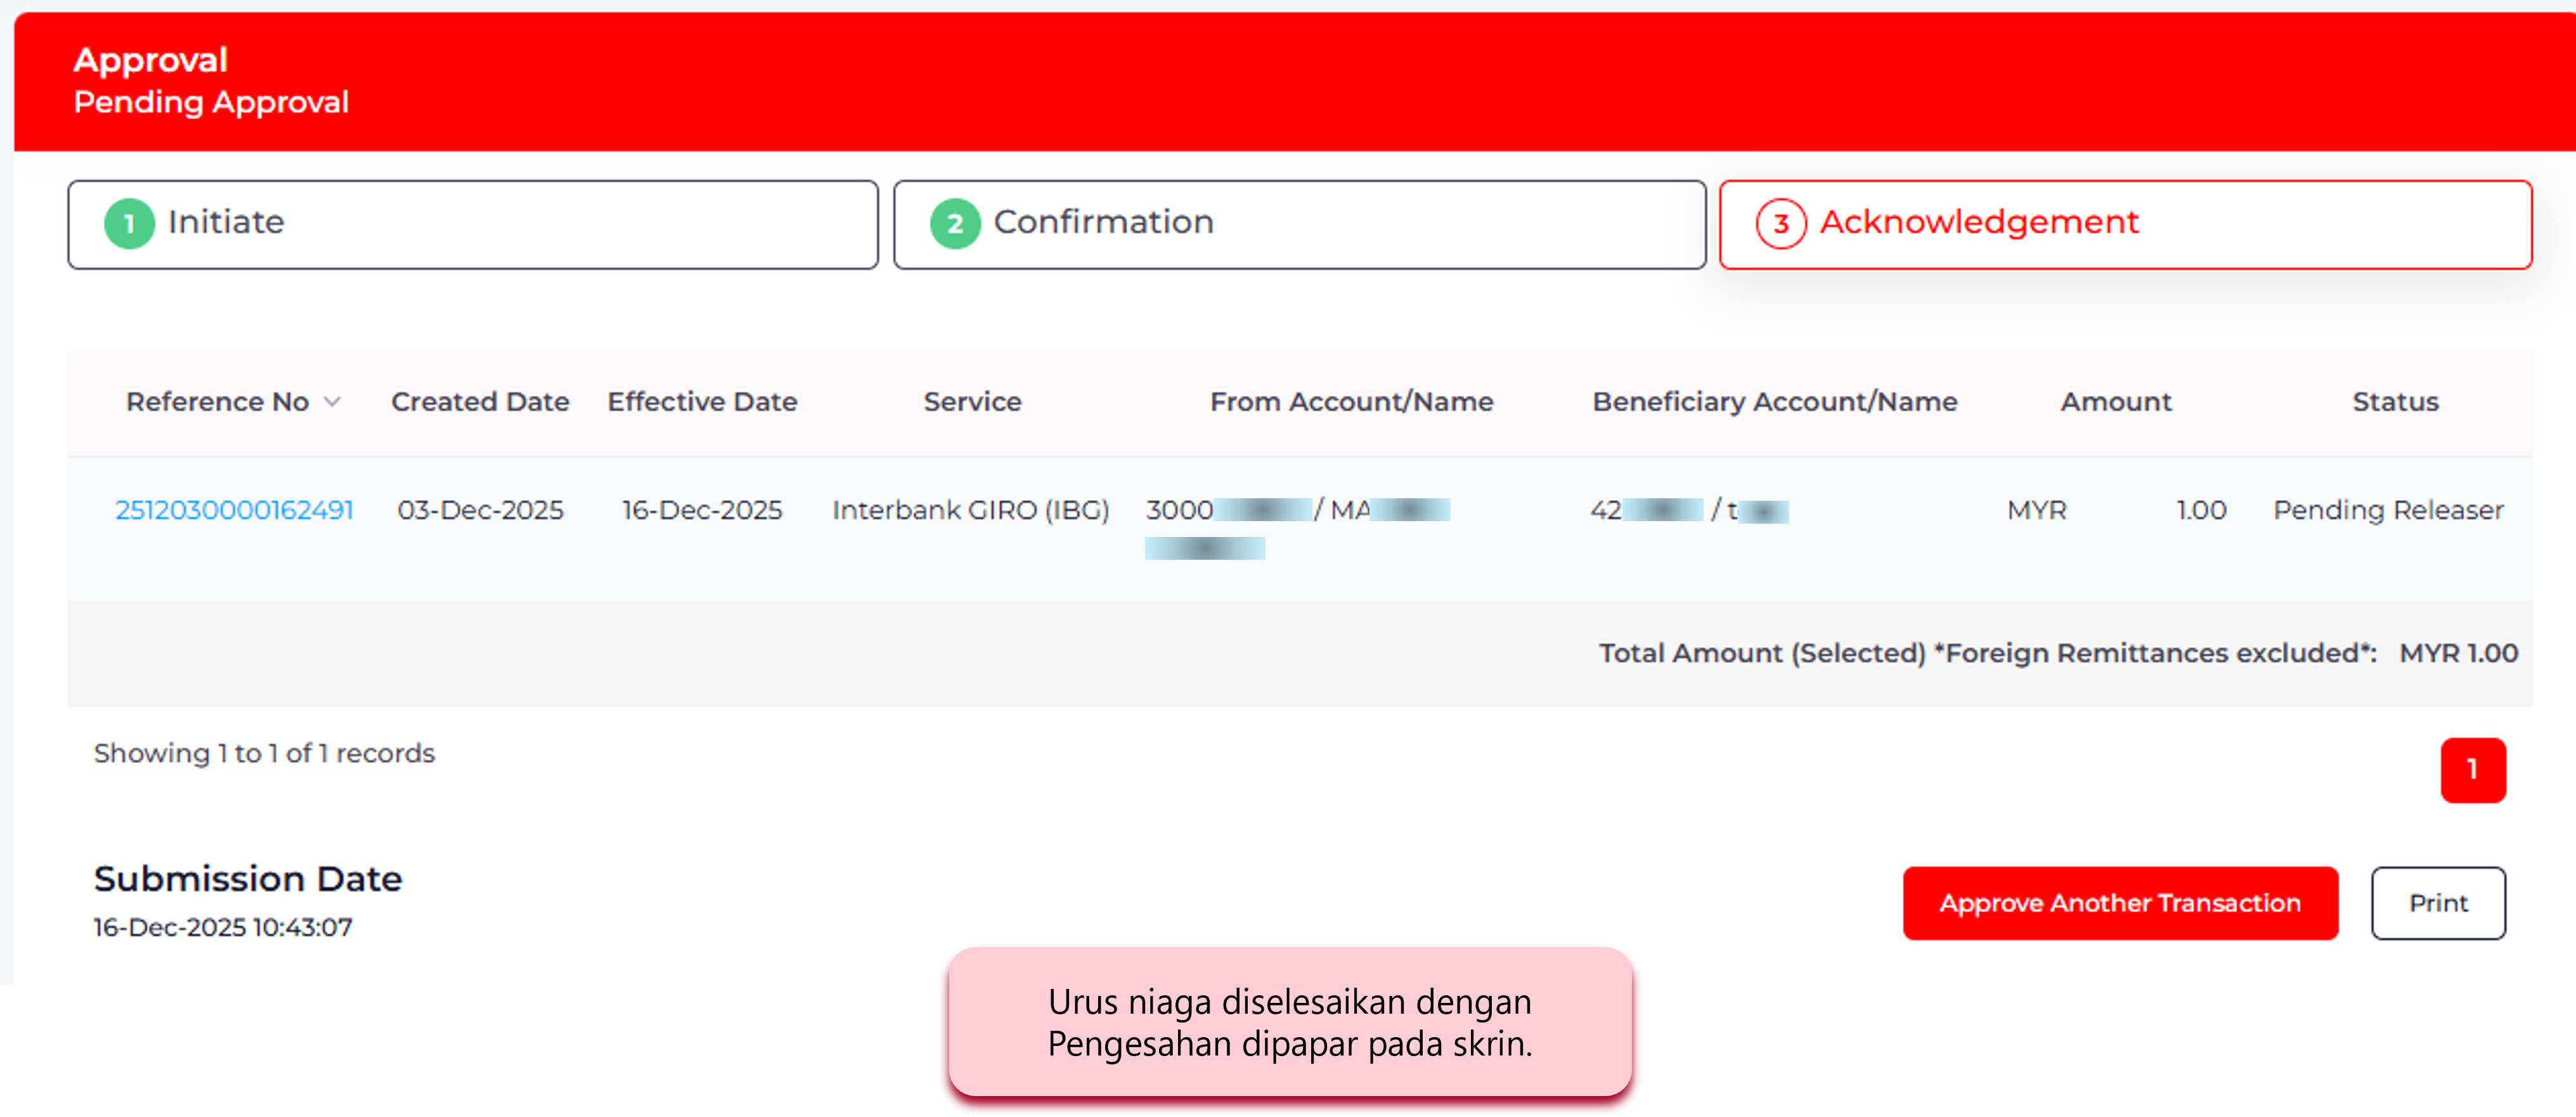Click the 1.00 amount cell in the row
2576x1117 pixels.
pyautogui.click(x=2201, y=510)
